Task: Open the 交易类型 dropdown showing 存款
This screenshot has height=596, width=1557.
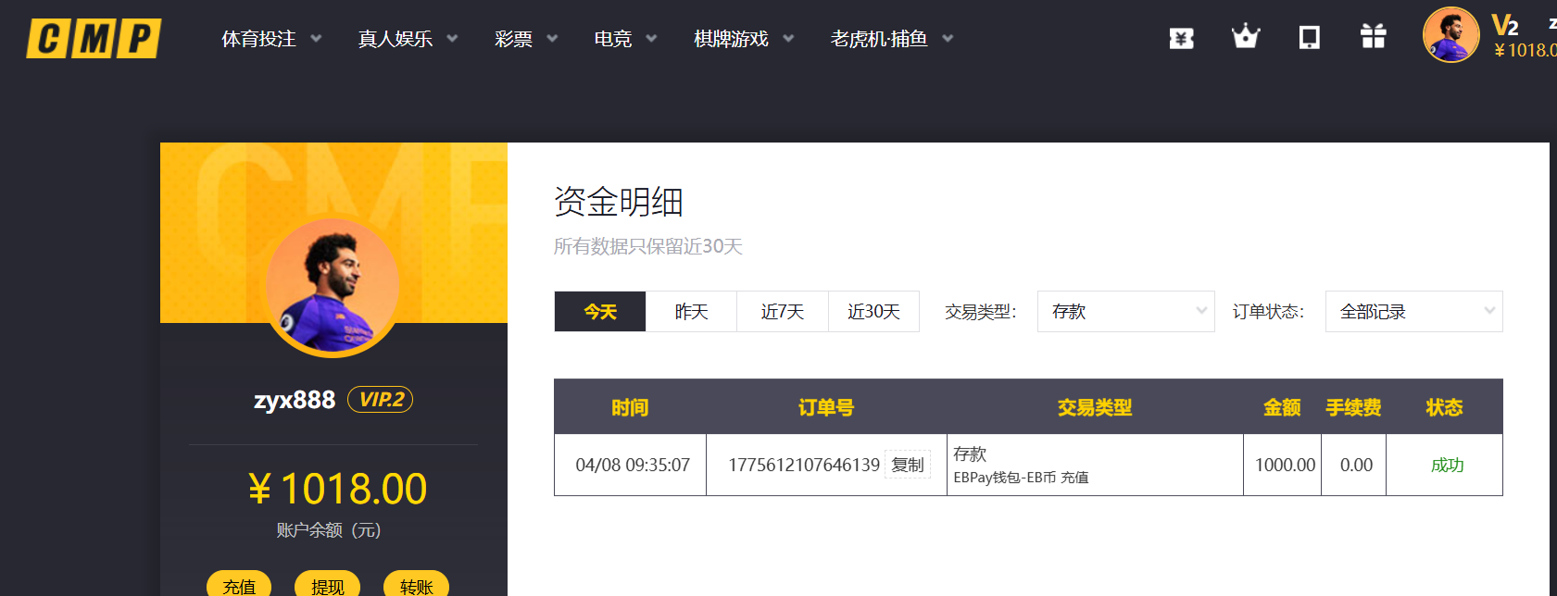Action: [1125, 312]
